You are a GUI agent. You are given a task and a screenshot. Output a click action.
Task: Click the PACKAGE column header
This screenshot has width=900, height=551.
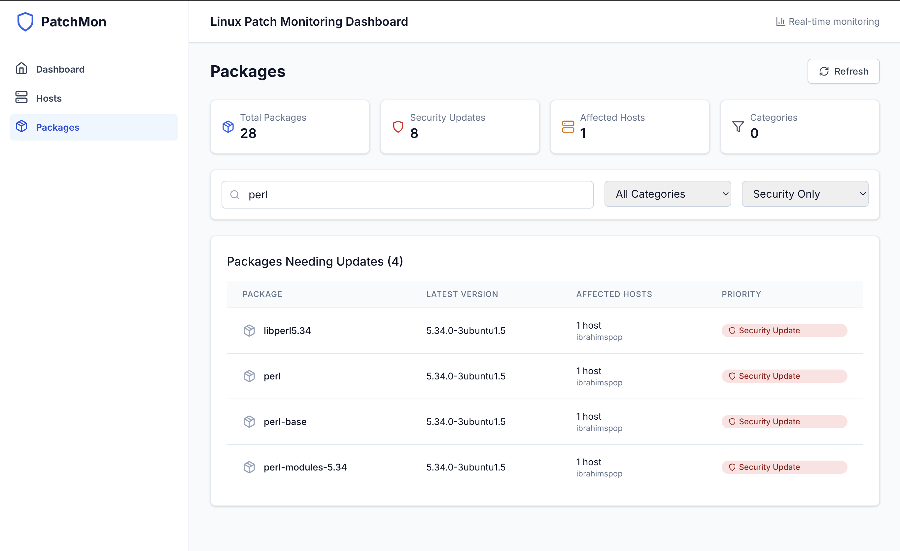(262, 294)
